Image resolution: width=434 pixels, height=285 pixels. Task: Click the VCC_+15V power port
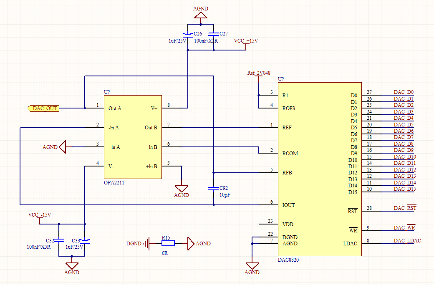click(x=246, y=43)
